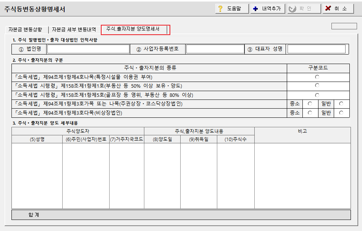Select the radio for 골프장 등 80% 이상
The width and height of the screenshot is (362, 231).
click(x=317, y=95)
